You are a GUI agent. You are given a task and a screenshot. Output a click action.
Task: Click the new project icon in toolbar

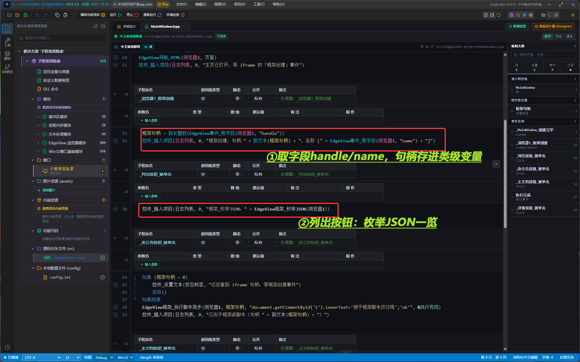[x=10, y=15]
